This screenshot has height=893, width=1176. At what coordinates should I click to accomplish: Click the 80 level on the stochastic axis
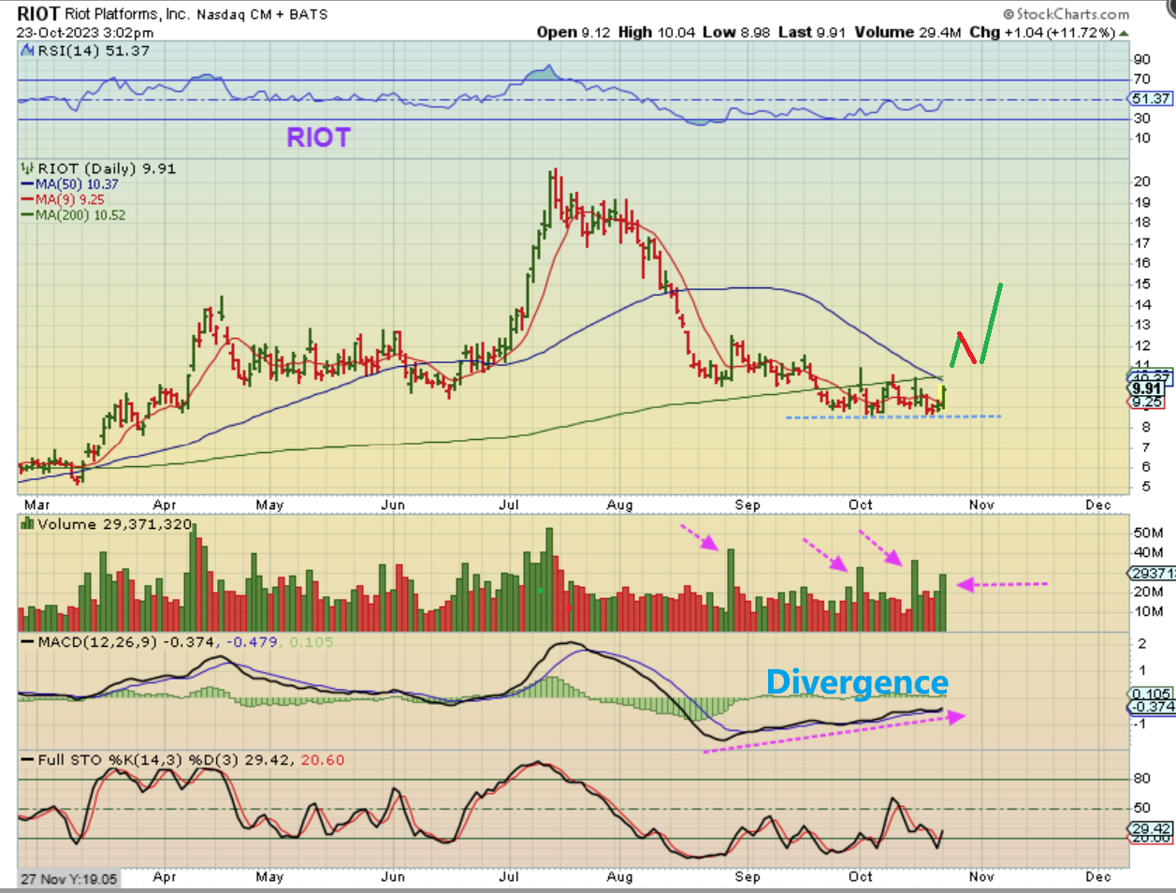1142,778
